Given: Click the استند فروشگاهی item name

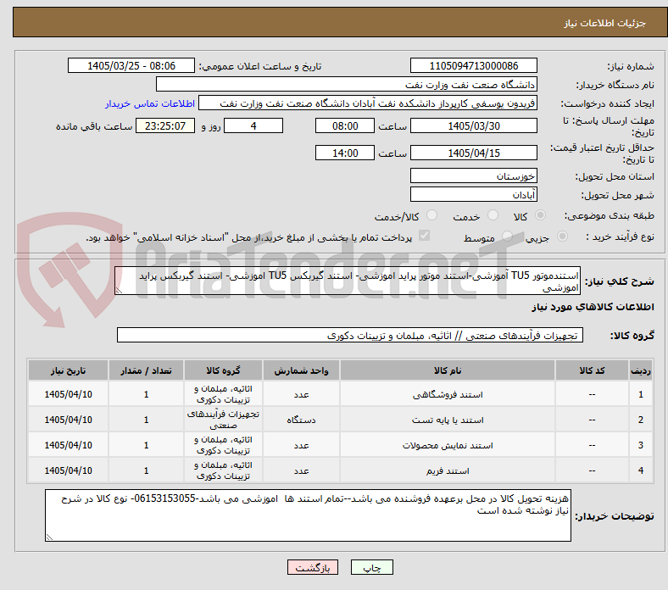Looking at the screenshot, I should [448, 394].
